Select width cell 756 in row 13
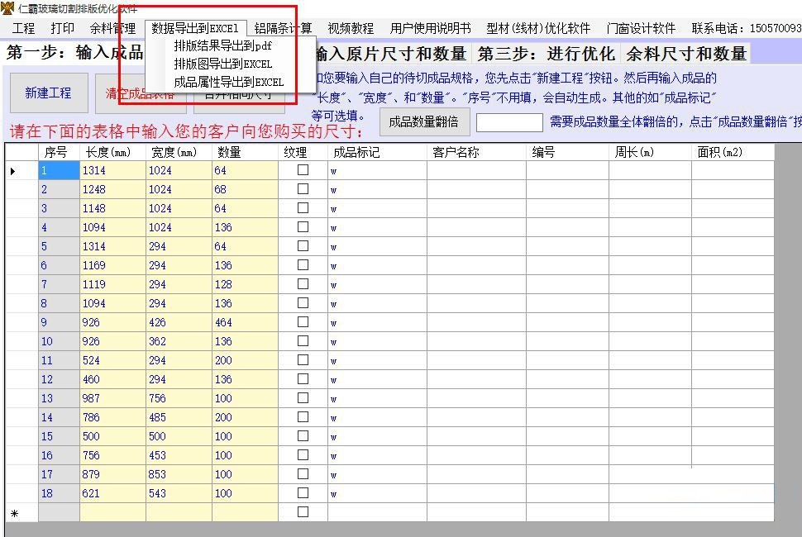802x537 pixels. (179, 398)
